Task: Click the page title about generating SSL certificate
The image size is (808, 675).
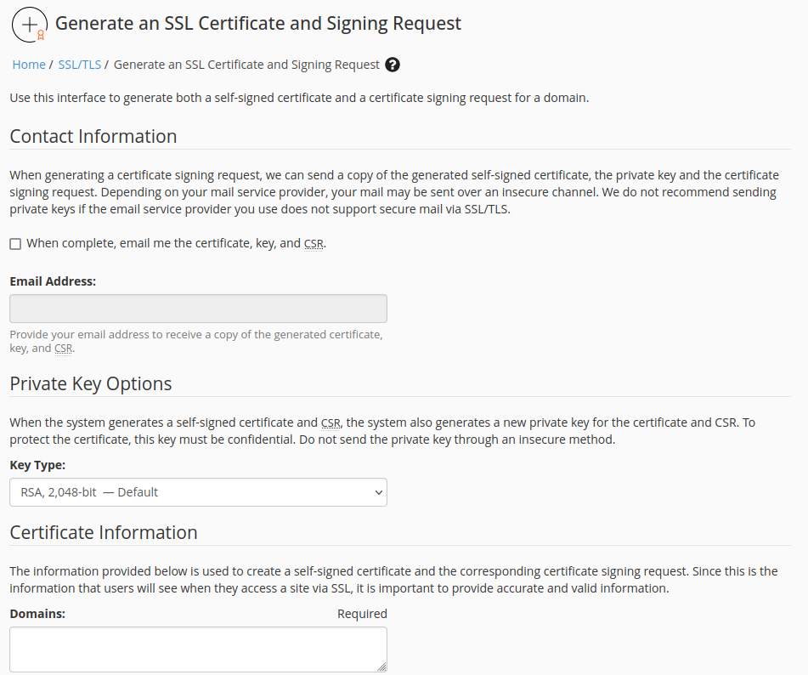Action: pyautogui.click(x=258, y=24)
